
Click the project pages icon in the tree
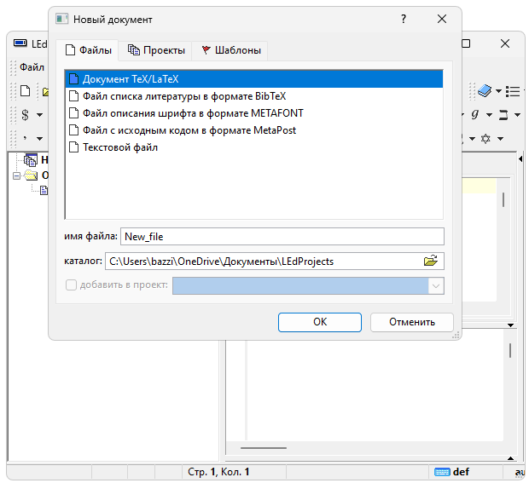[x=31, y=160]
